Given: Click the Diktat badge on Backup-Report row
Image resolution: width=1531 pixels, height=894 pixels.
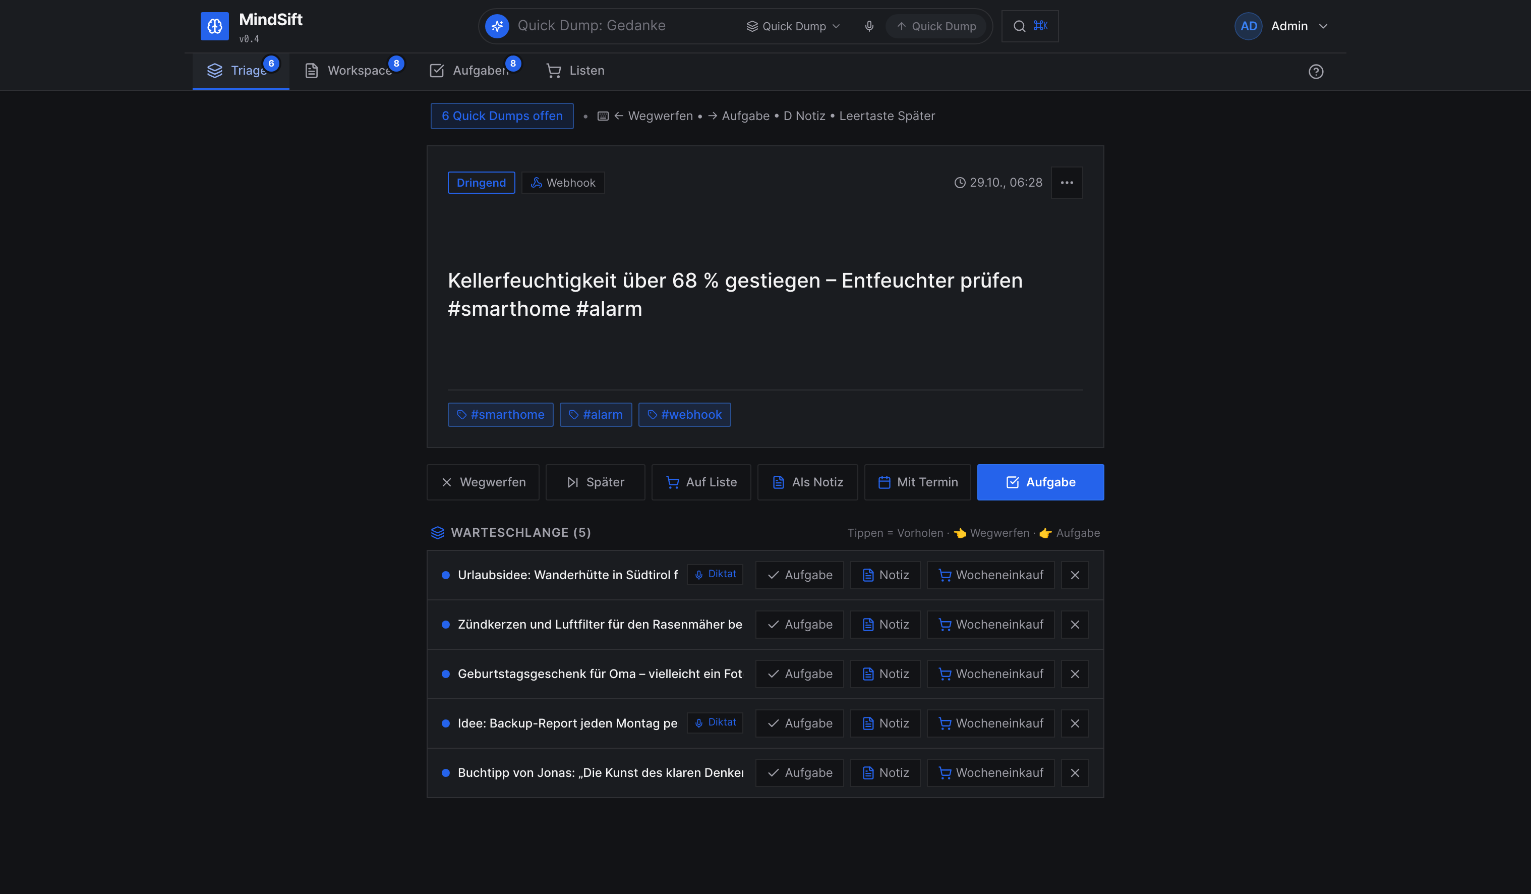Looking at the screenshot, I should (715, 722).
